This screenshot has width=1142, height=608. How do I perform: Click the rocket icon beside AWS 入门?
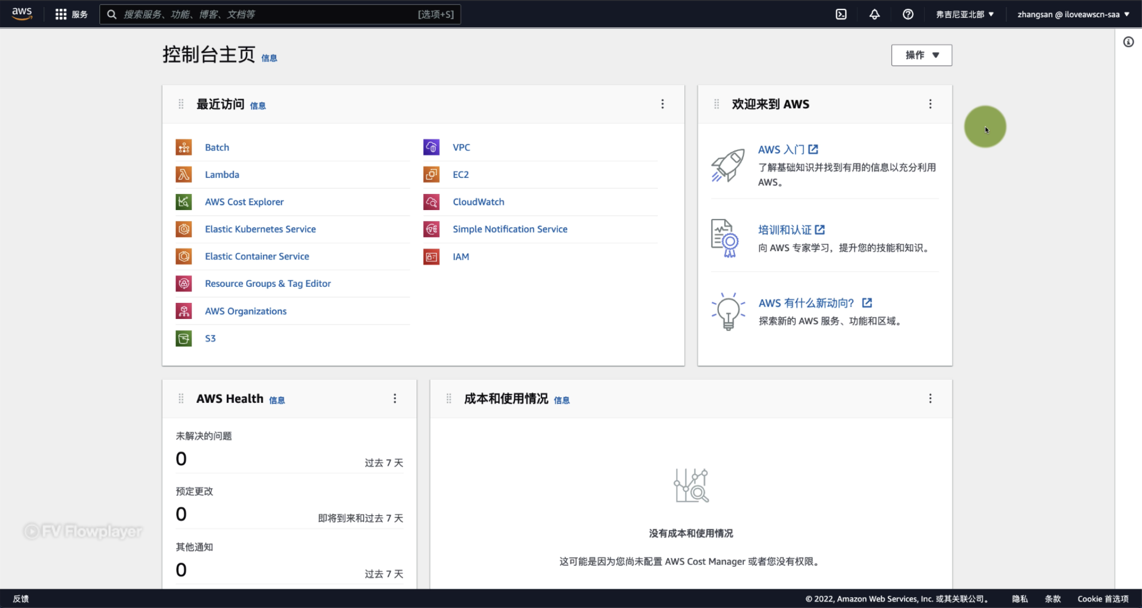(x=728, y=165)
